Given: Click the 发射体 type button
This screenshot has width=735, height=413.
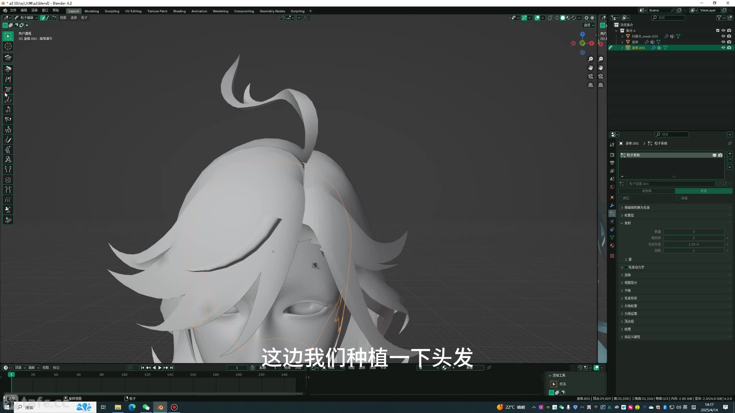Looking at the screenshot, I should click(647, 191).
